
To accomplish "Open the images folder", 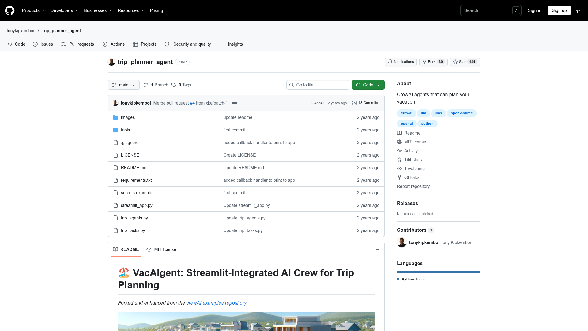I will 128,117.
